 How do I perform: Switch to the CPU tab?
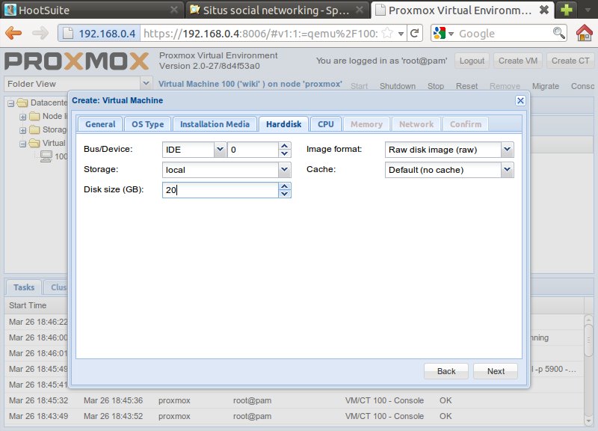click(x=325, y=124)
